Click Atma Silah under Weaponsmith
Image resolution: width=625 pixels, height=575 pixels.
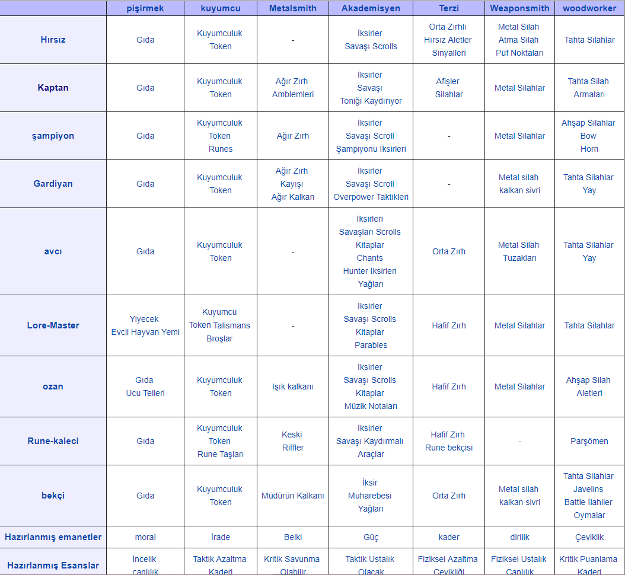(x=519, y=40)
